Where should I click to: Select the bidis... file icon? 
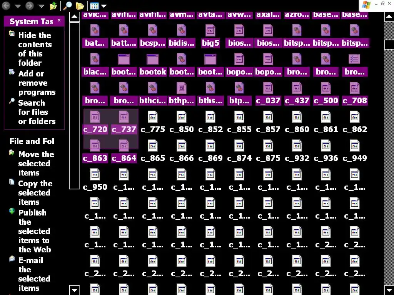click(x=182, y=30)
